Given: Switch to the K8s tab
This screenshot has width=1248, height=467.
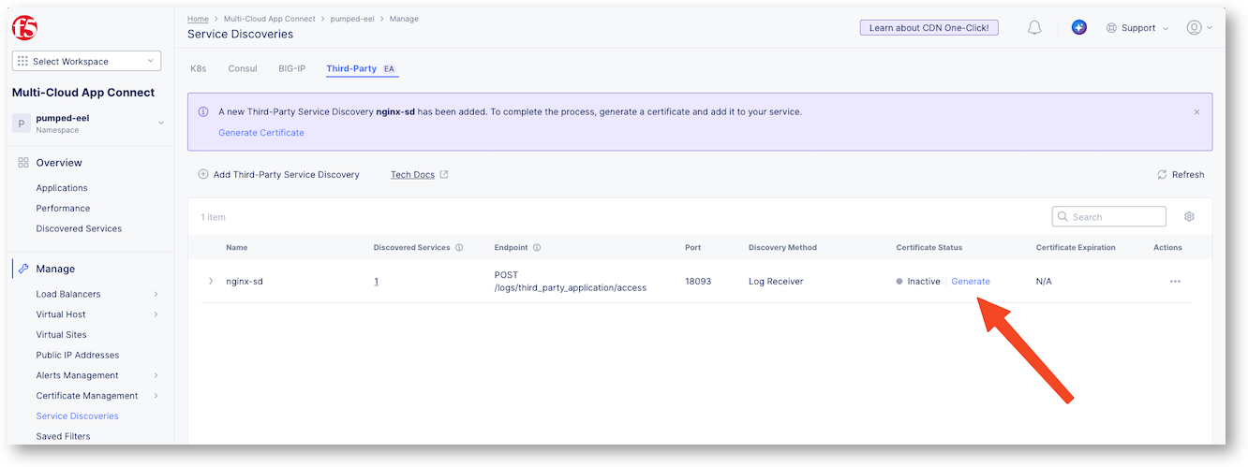Looking at the screenshot, I should pos(199,68).
